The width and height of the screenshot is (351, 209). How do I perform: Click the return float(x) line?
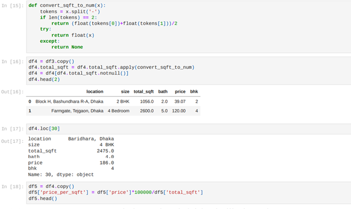tap(73, 35)
